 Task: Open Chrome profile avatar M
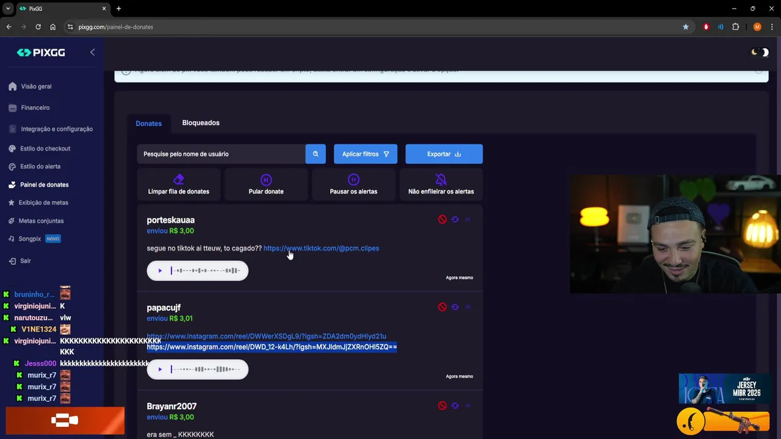[x=757, y=27]
